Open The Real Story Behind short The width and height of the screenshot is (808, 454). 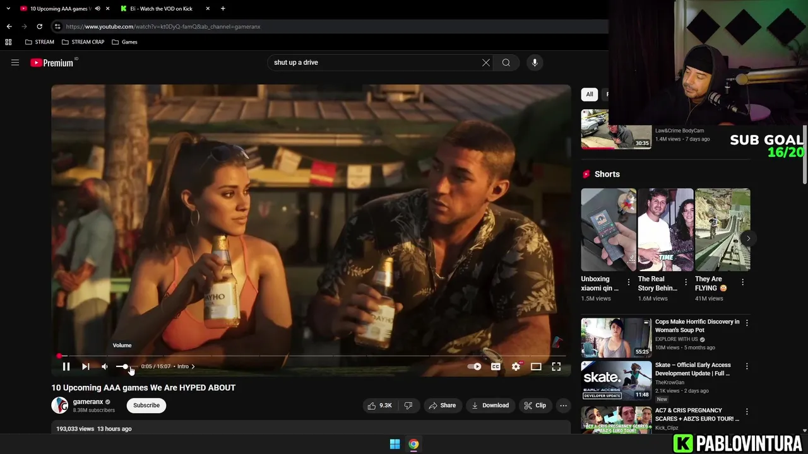pyautogui.click(x=665, y=230)
